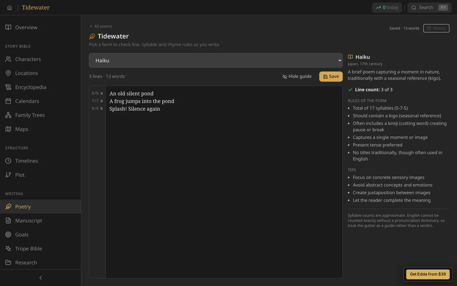Open the Encyclopedia section
Viewport: 457px width, 286px height.
[x=40, y=87]
